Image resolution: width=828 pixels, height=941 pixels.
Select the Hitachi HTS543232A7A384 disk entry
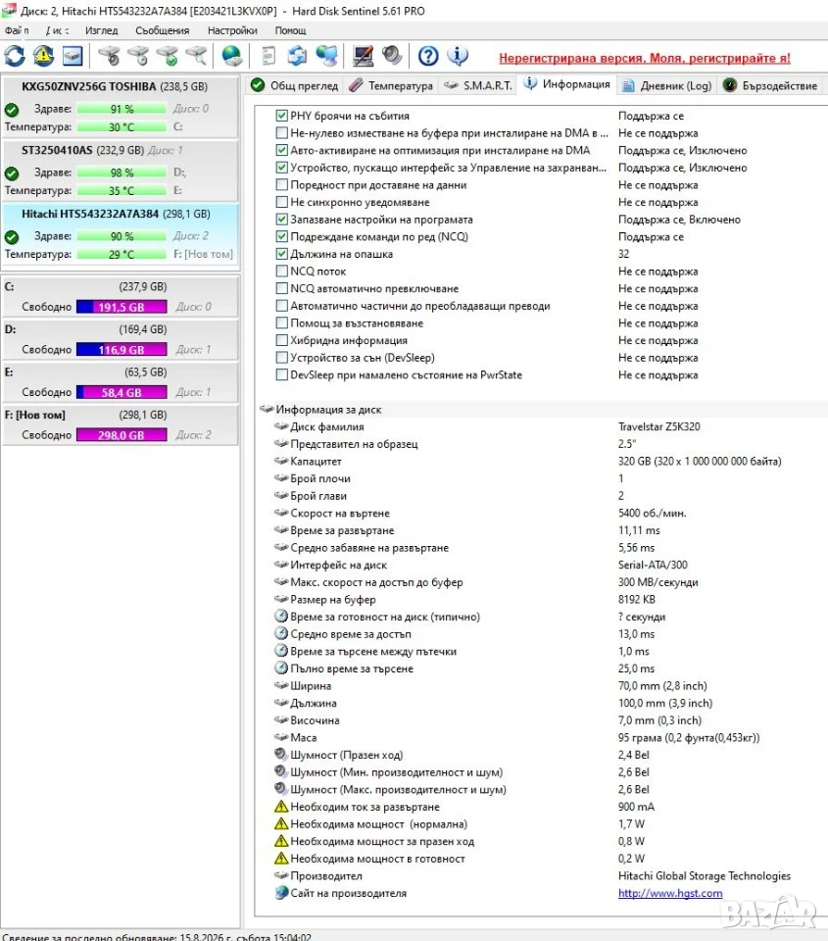coord(120,233)
